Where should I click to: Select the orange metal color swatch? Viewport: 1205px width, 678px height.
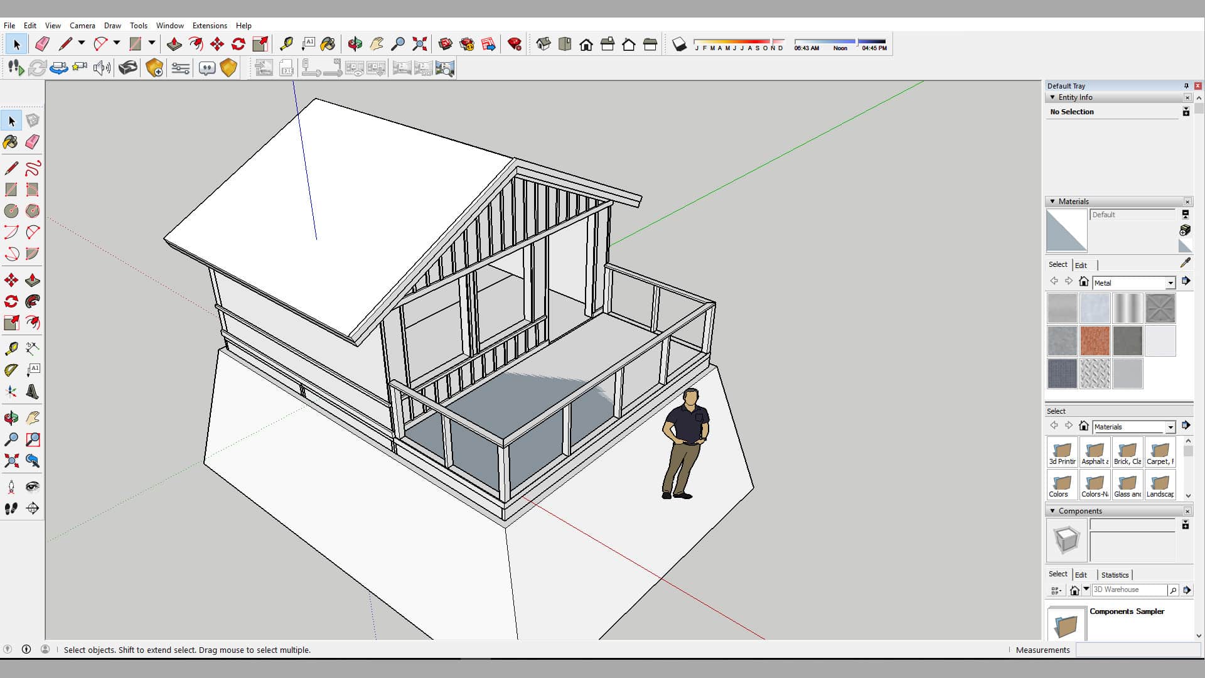point(1095,340)
